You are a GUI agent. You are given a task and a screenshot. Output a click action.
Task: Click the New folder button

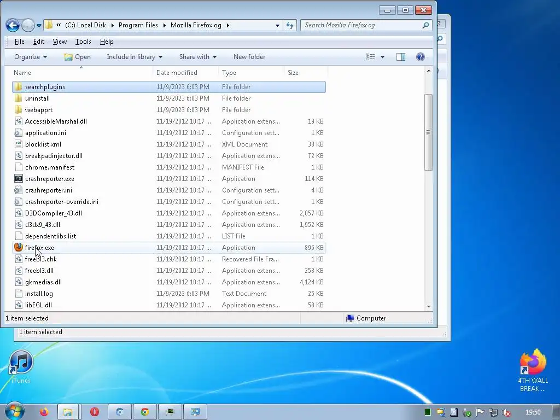(249, 57)
